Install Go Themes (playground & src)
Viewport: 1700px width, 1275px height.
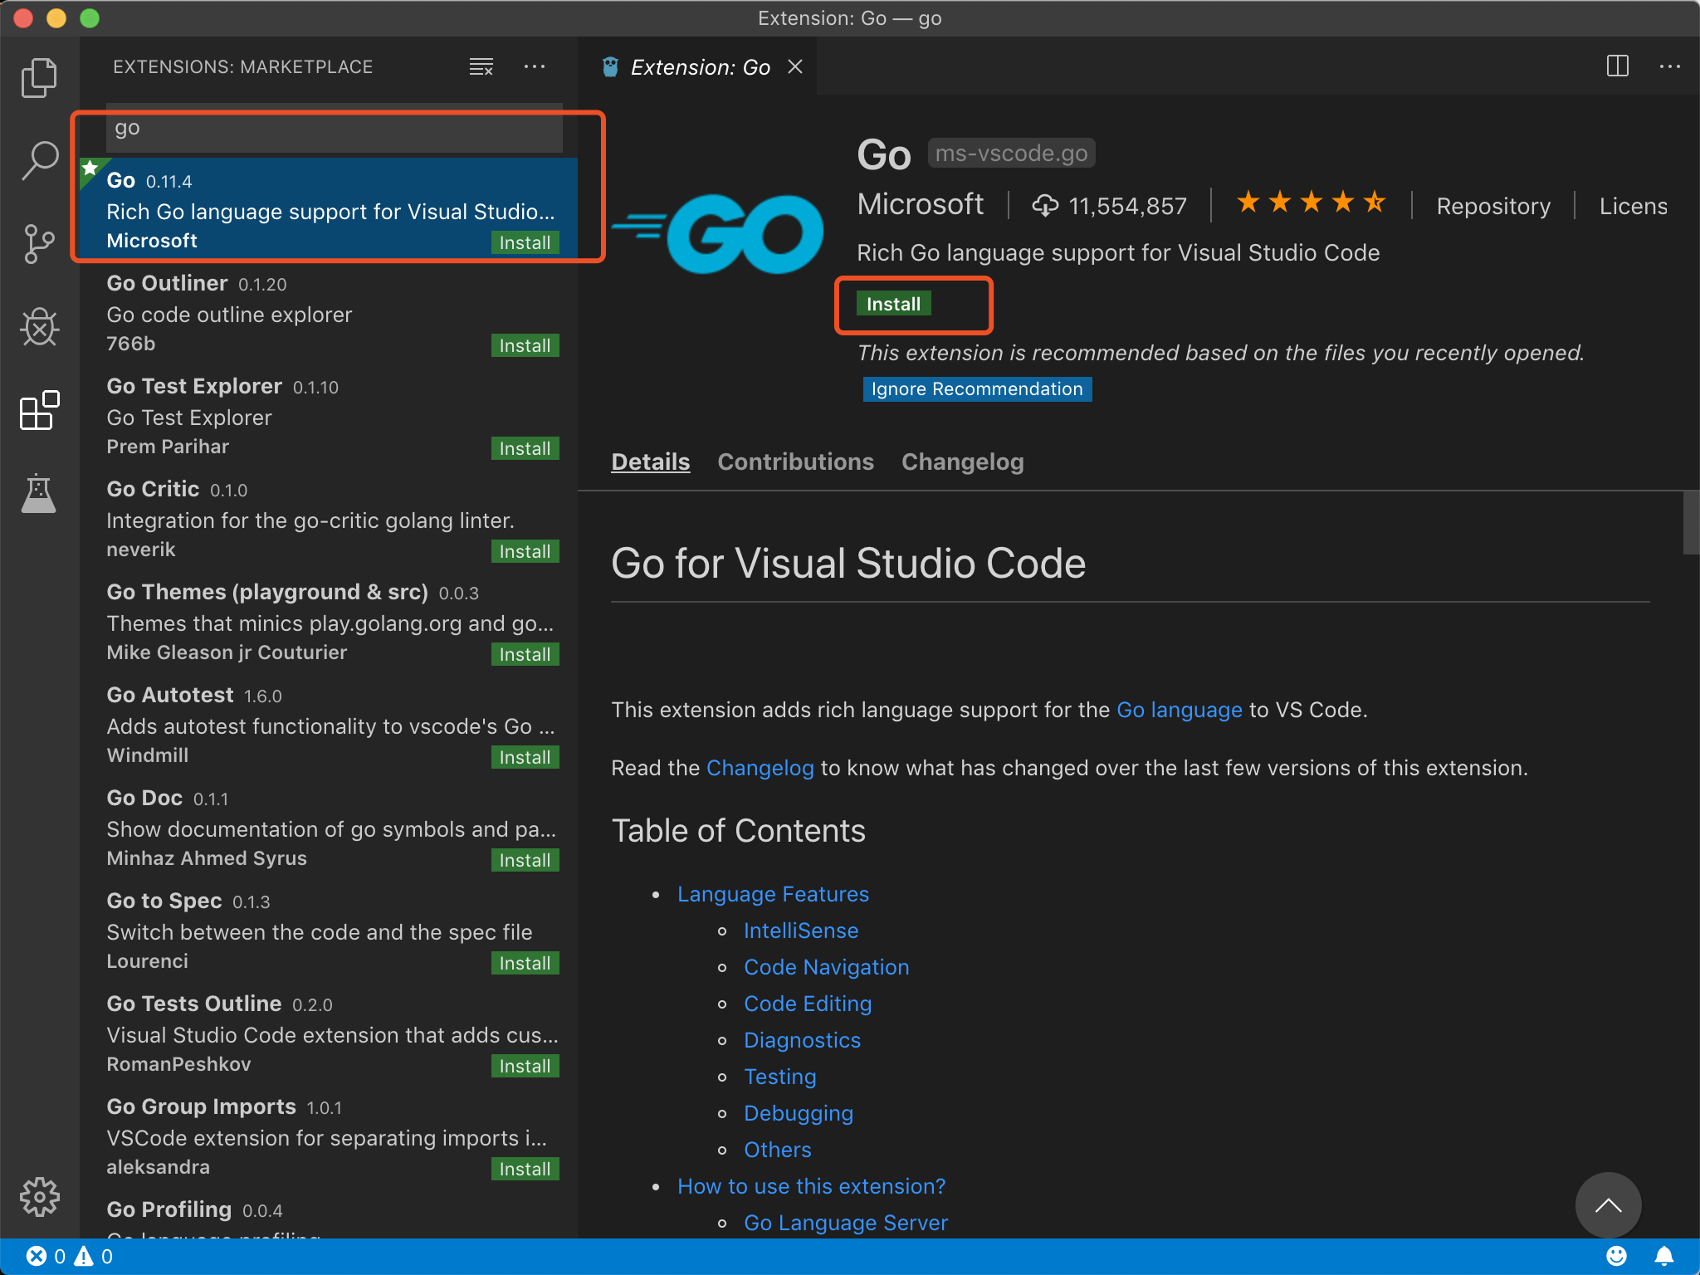pos(525,654)
